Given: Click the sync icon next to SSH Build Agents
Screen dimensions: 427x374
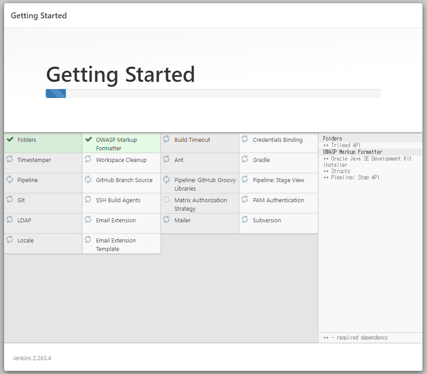Looking at the screenshot, I should click(x=88, y=199).
